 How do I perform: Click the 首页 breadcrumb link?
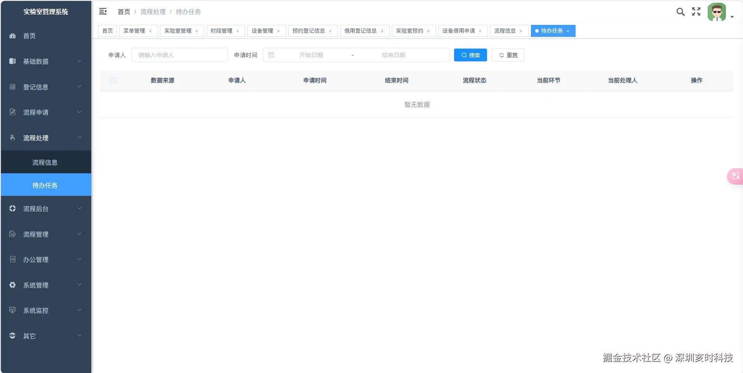[124, 12]
